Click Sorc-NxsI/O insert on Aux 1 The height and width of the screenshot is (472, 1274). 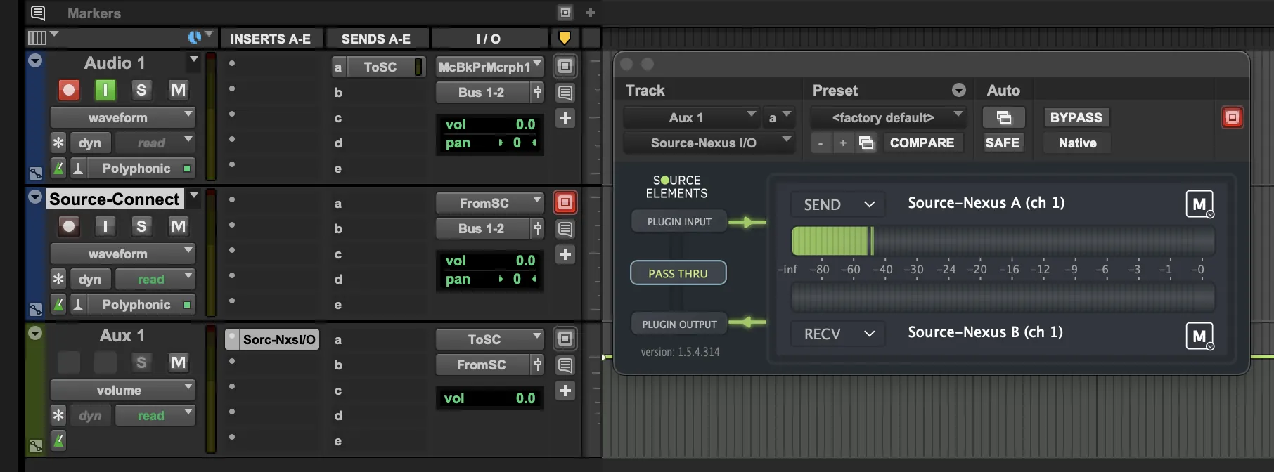272,339
